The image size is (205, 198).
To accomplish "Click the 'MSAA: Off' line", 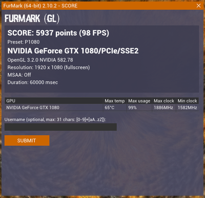I will (19, 75).
